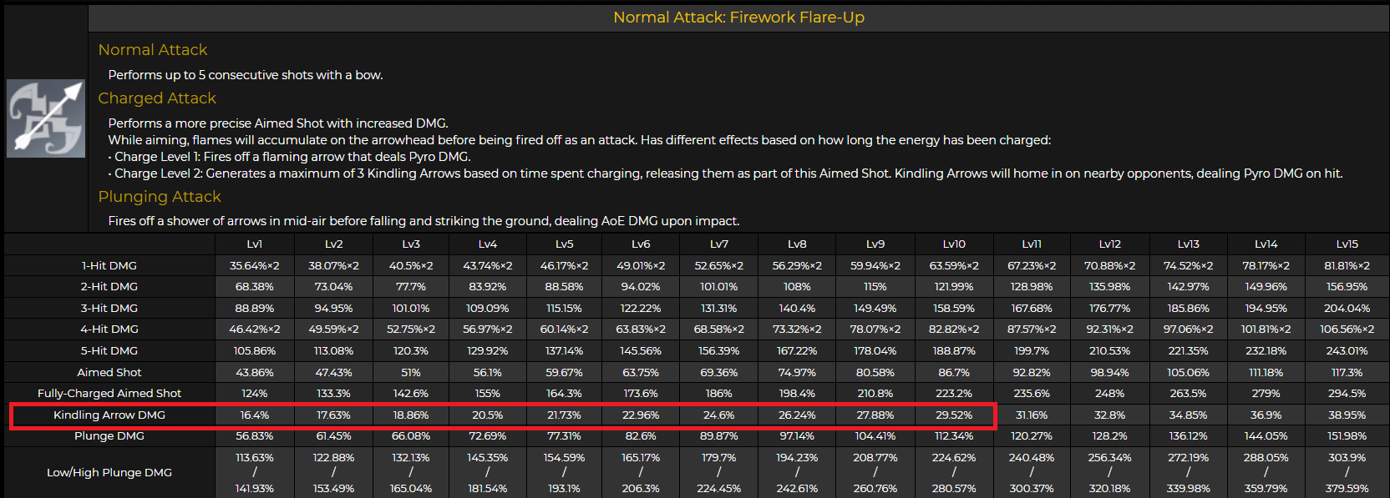The height and width of the screenshot is (498, 1390).
Task: Click the Lv10 column header
Action: click(954, 244)
